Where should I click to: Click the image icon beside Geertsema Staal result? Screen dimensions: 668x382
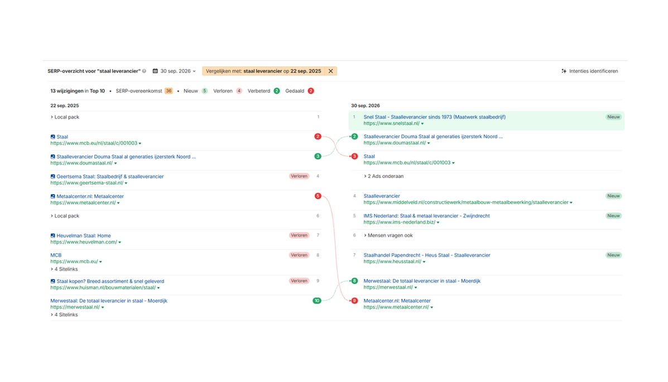tap(53, 176)
